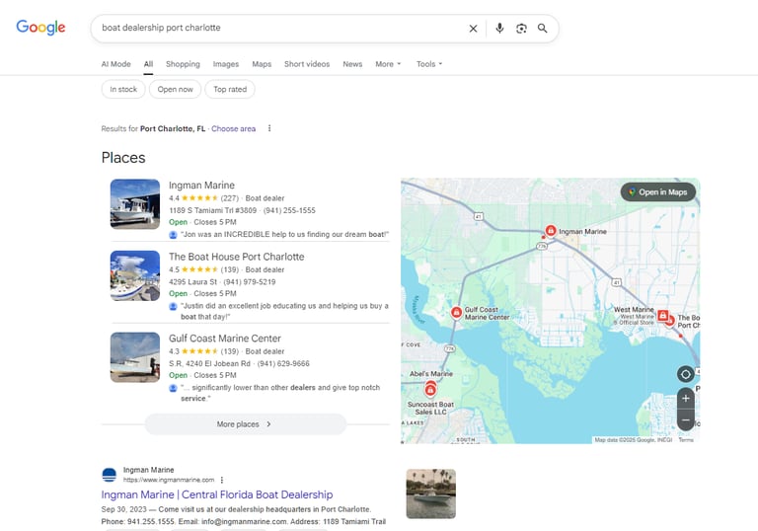Expand the Tools dropdown
758x531 pixels.
coord(429,64)
